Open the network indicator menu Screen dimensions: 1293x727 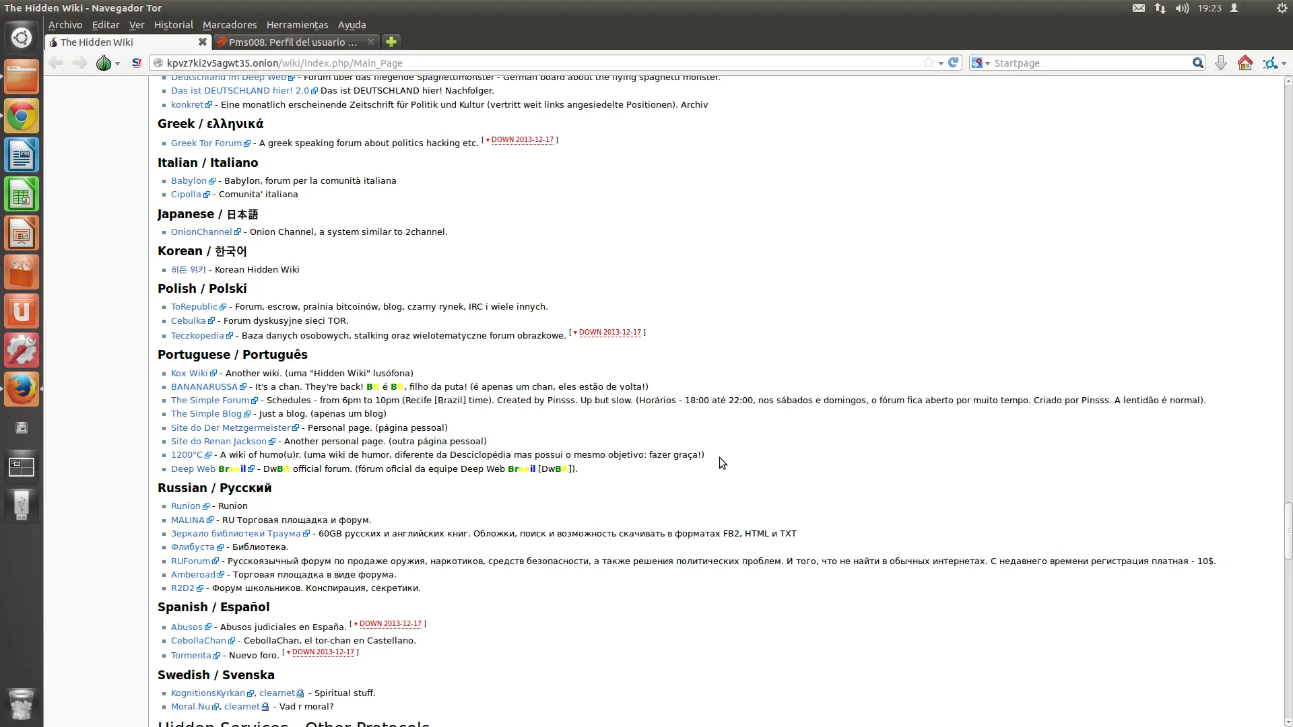pos(1160,8)
